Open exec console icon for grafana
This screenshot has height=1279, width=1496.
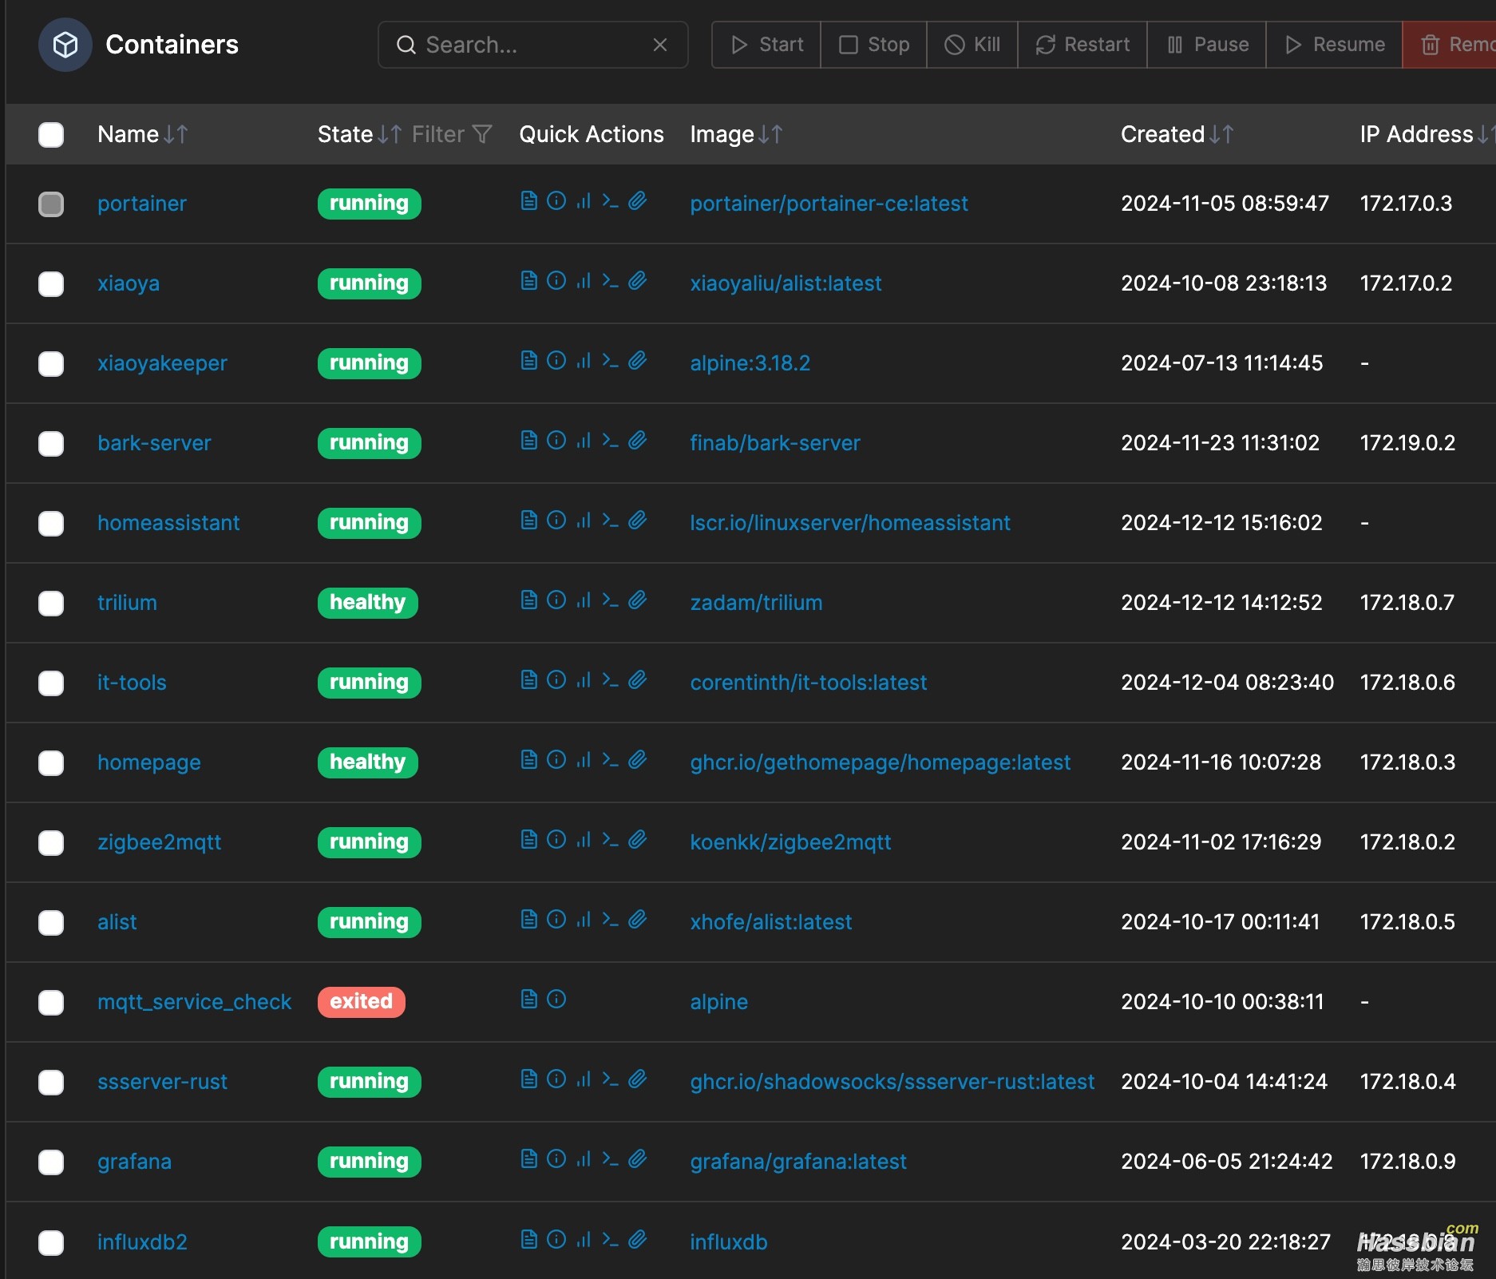click(x=611, y=1159)
